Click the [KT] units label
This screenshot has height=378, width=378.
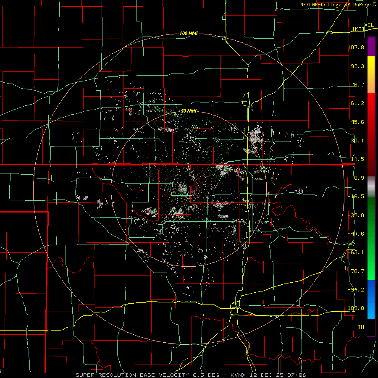point(359,29)
